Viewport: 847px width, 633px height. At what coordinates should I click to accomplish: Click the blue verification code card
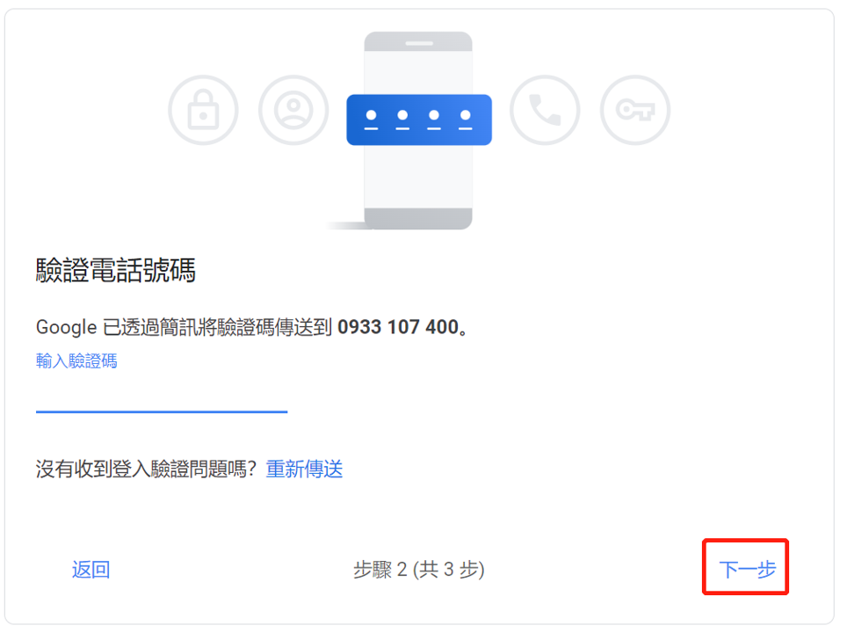[x=419, y=120]
